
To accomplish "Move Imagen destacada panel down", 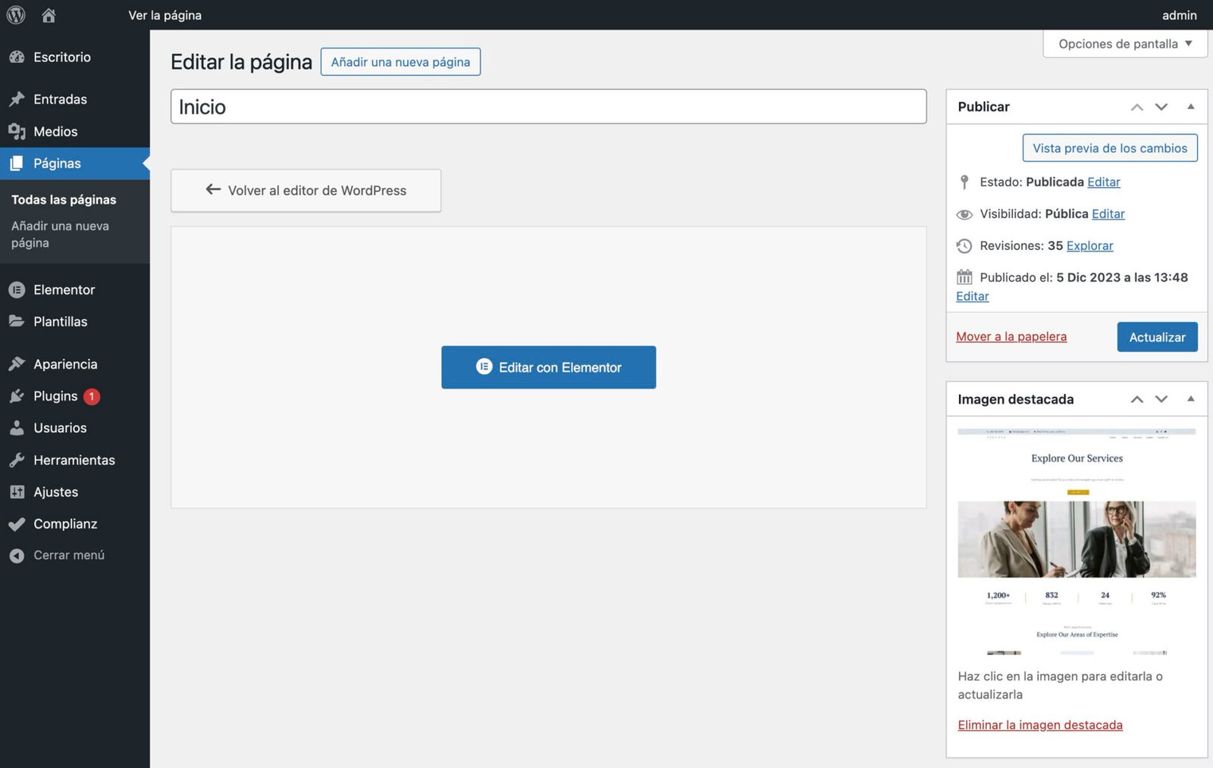I will (1161, 399).
